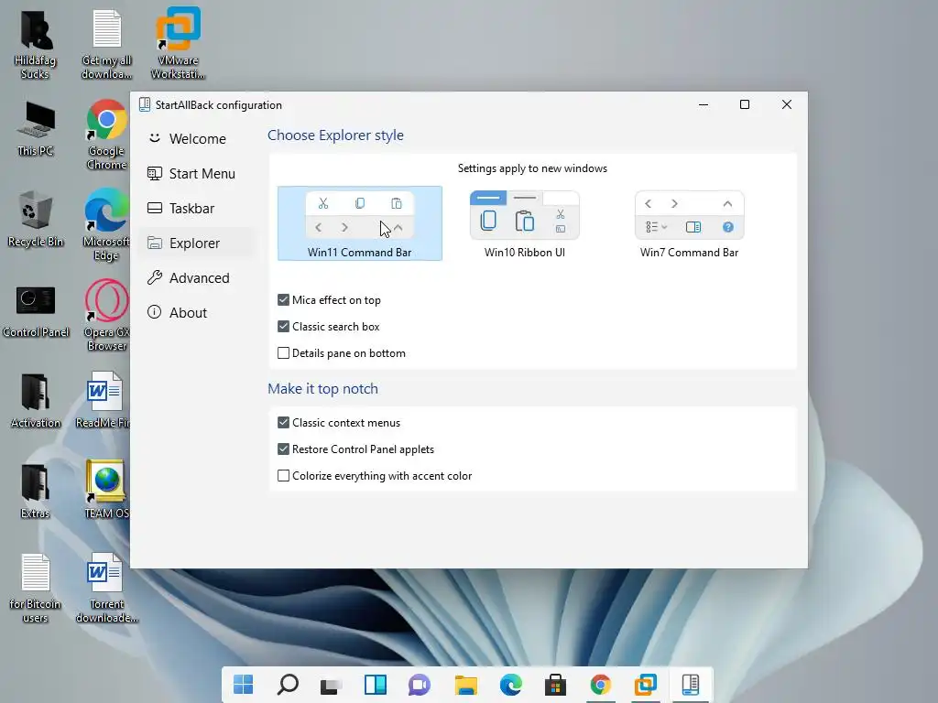
Task: Open Task View from the taskbar
Action: (x=331, y=685)
